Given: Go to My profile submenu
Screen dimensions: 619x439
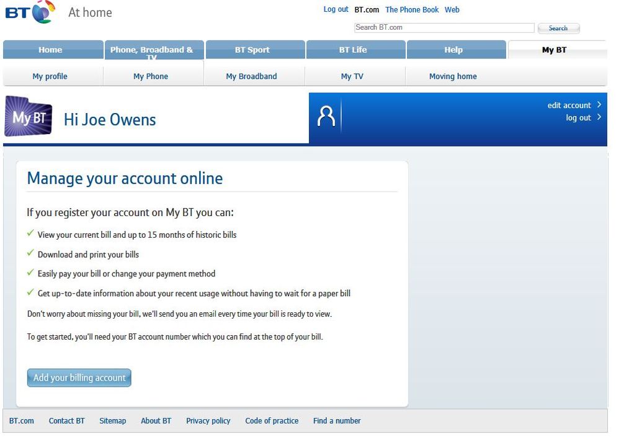Looking at the screenshot, I should [x=50, y=76].
